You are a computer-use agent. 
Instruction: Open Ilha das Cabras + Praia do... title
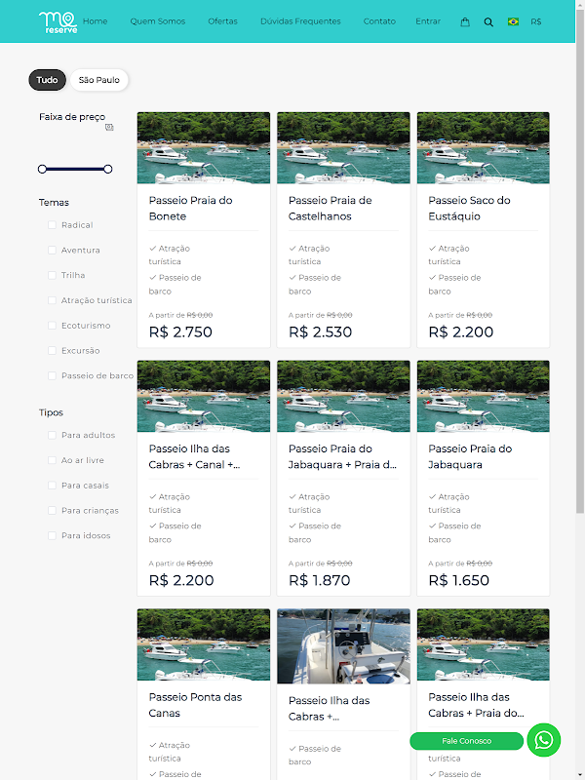click(476, 705)
